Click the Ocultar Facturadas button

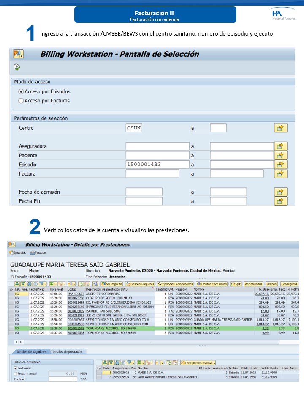[x=212, y=284]
